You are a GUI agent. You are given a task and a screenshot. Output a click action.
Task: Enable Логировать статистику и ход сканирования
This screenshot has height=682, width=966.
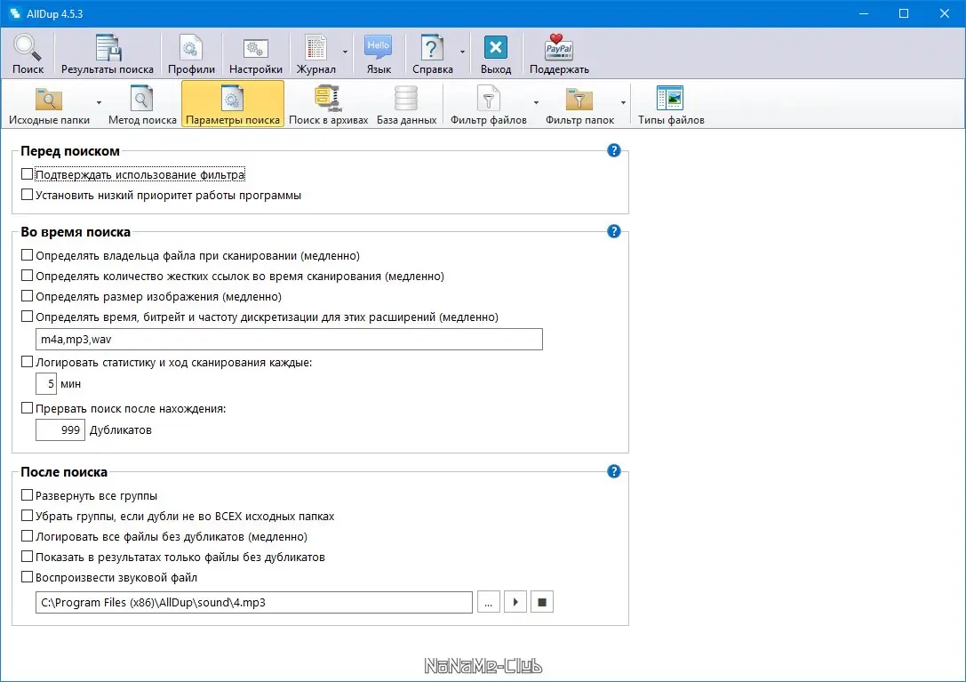pyautogui.click(x=28, y=362)
